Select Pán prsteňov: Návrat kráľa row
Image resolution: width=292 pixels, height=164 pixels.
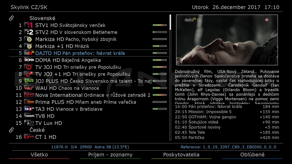pyautogui.click(x=89, y=53)
